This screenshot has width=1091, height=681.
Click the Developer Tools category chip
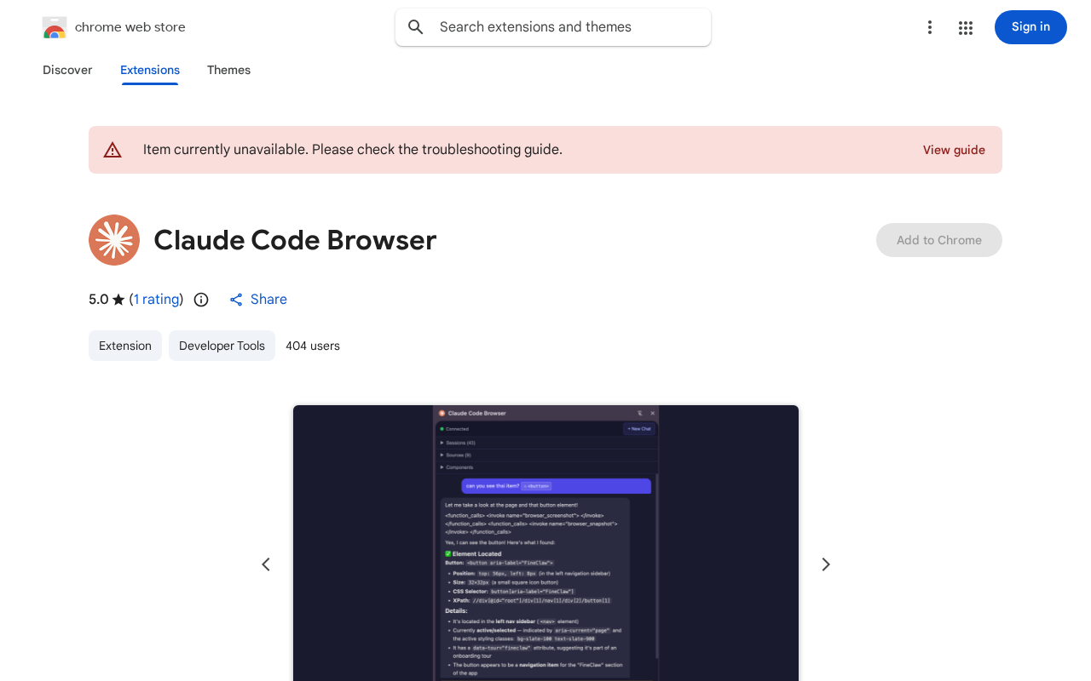pos(222,346)
